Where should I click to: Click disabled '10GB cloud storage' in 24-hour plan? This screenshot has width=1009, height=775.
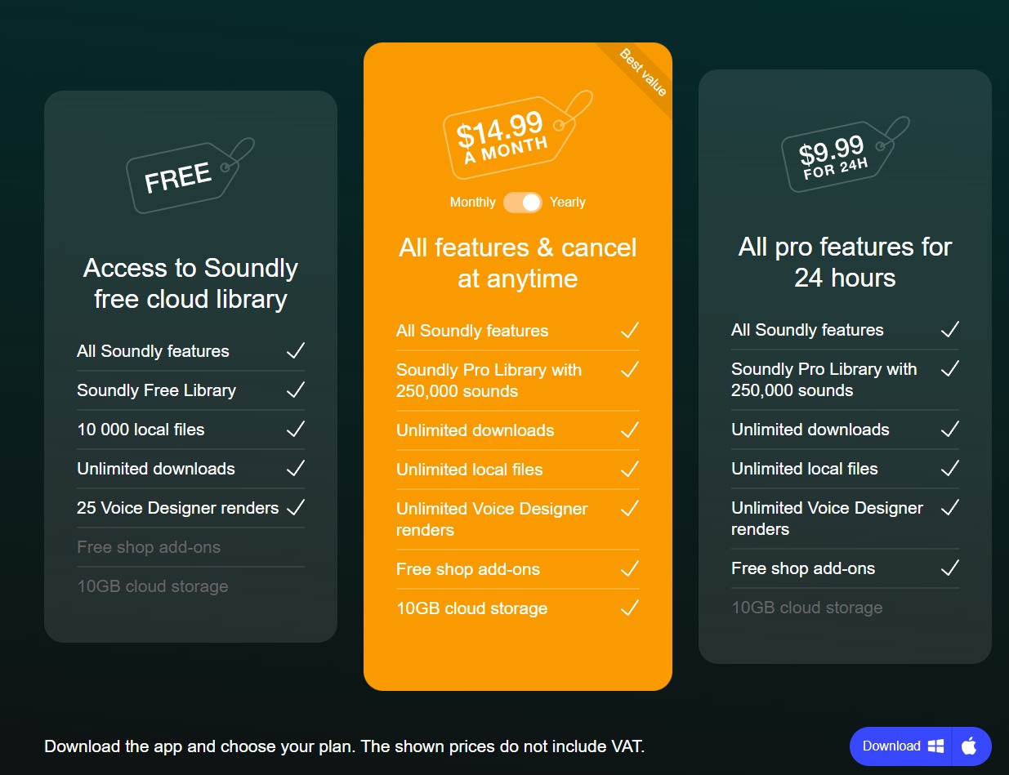coord(806,608)
